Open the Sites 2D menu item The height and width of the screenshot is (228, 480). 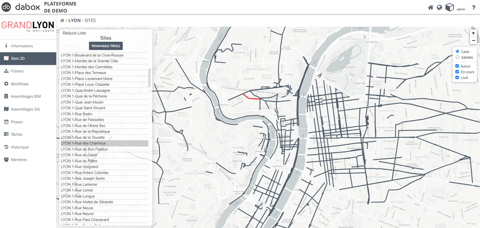coord(28,59)
